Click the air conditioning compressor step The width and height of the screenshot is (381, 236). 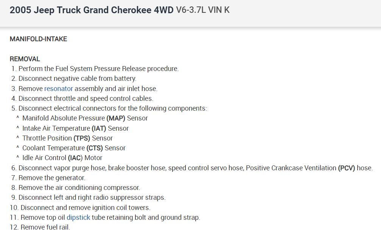(79, 188)
